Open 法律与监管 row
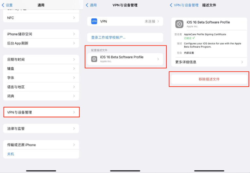This screenshot has height=173, width=250. pyautogui.click(x=41, y=129)
